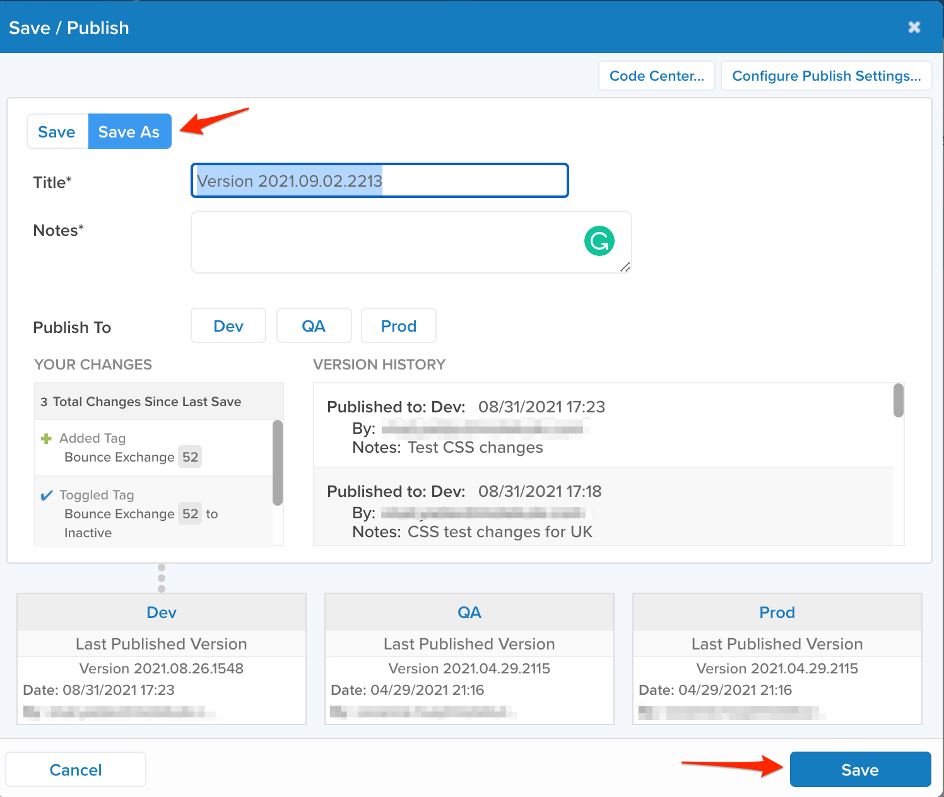Viewport: 944px width, 797px height.
Task: Click the Toggled Tag Bounce Exchange entry
Action: [x=153, y=512]
